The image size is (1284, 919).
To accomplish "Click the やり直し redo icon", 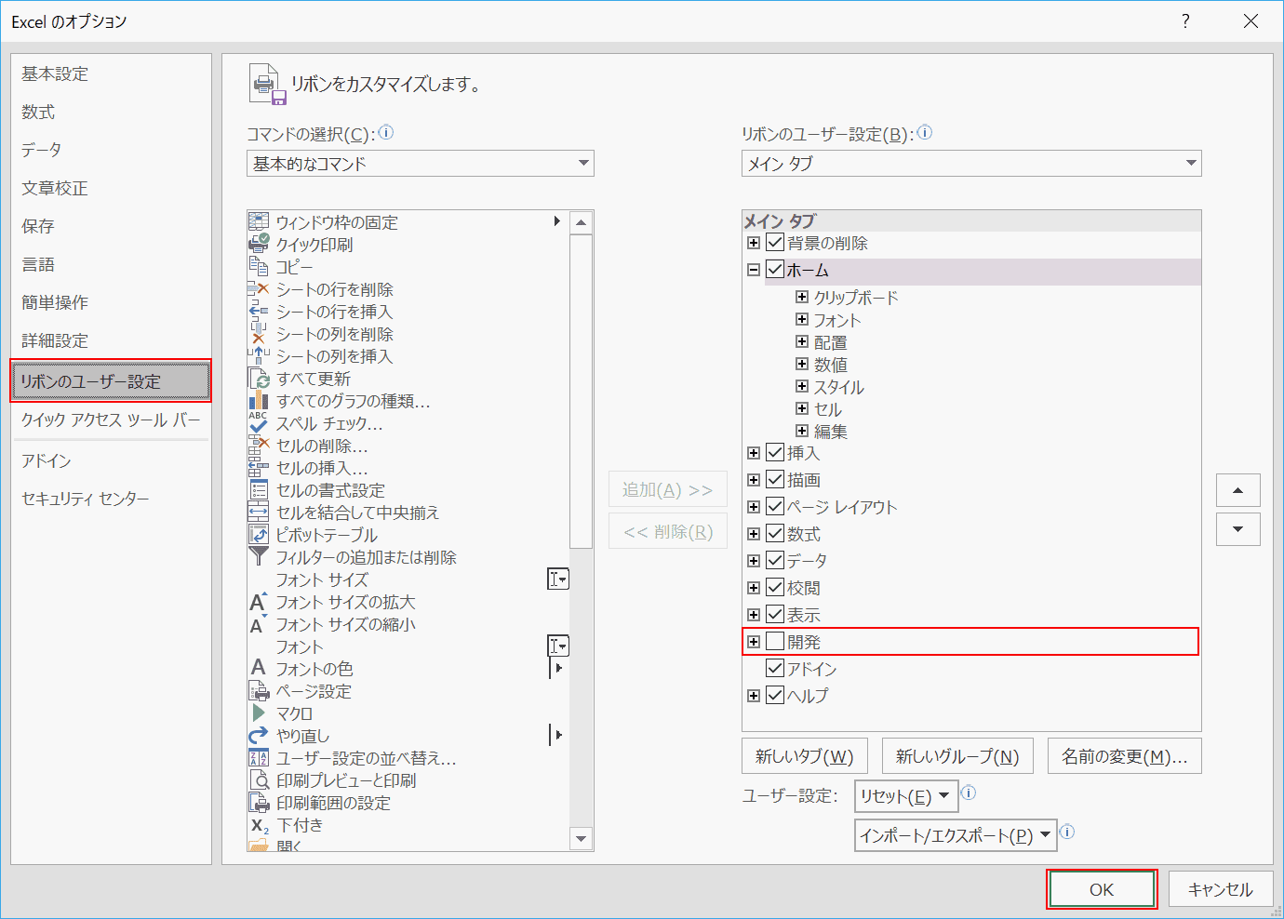I will click(259, 735).
